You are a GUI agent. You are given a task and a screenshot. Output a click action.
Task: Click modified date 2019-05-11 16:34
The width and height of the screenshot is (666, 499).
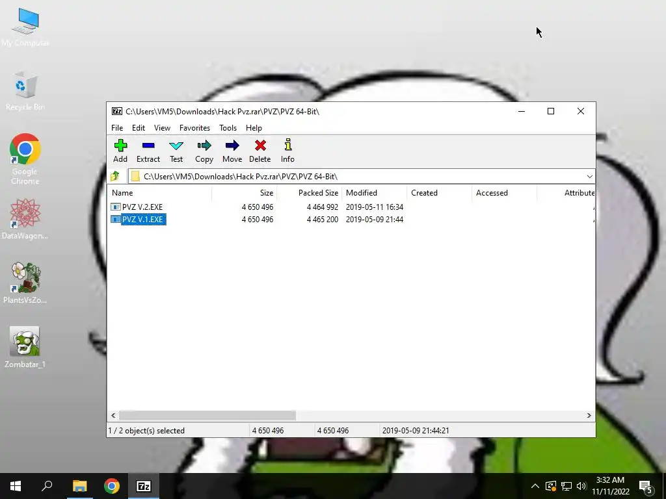coord(375,207)
